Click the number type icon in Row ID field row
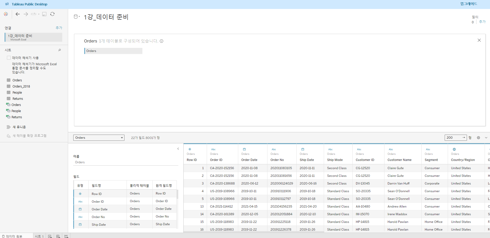Viewport: 490px width, 238px height. tap(80, 194)
